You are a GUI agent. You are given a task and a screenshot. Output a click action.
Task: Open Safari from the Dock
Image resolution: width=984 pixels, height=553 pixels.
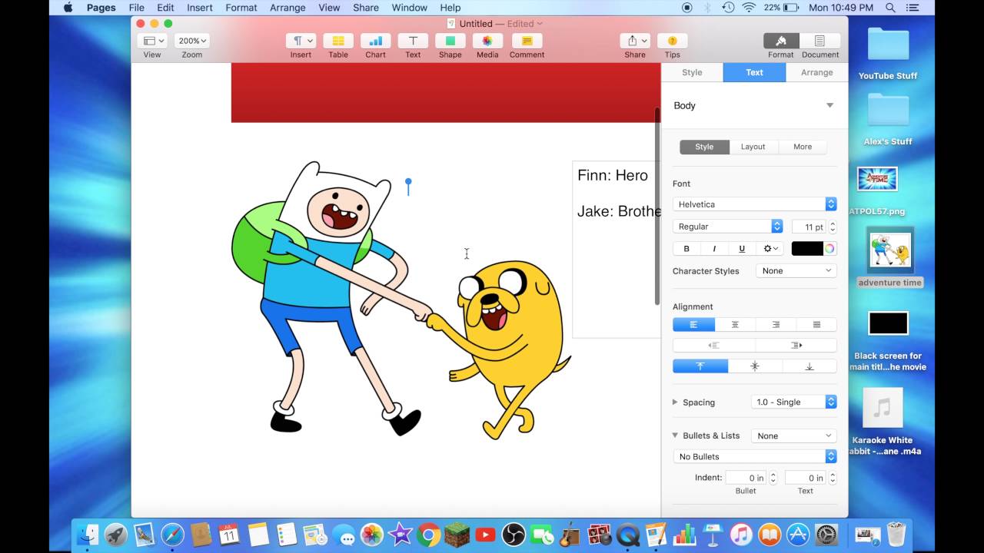pos(172,534)
